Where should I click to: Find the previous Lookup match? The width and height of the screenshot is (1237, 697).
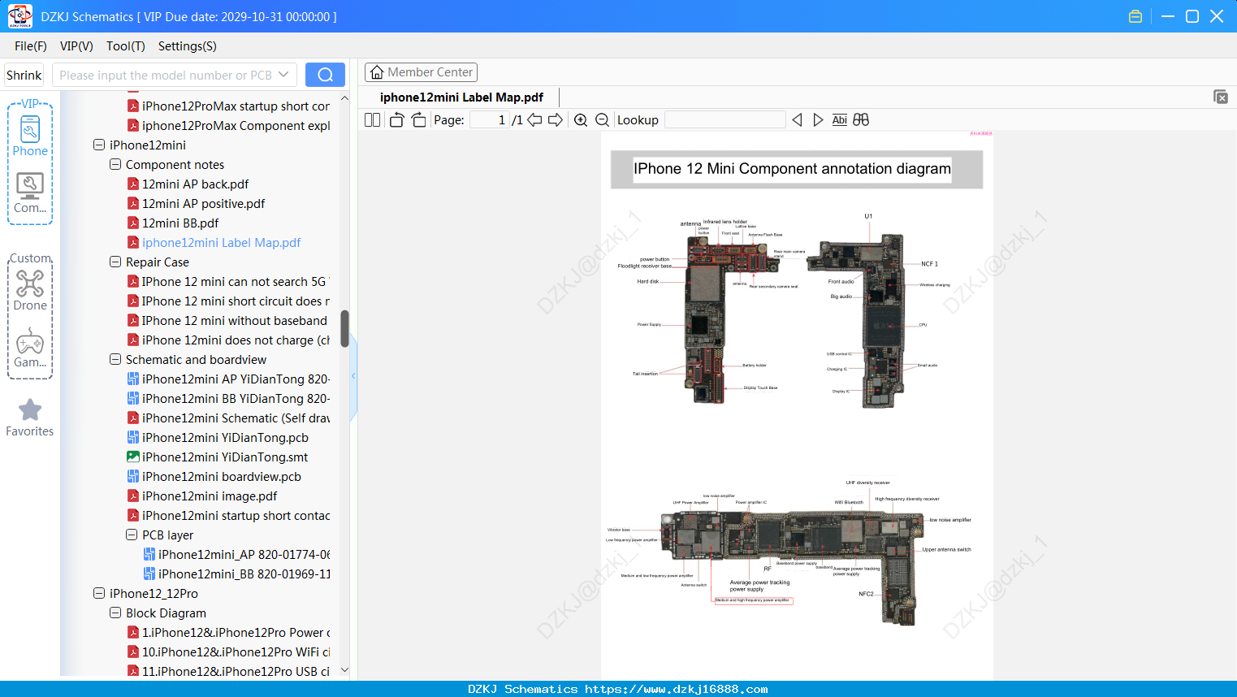[797, 119]
